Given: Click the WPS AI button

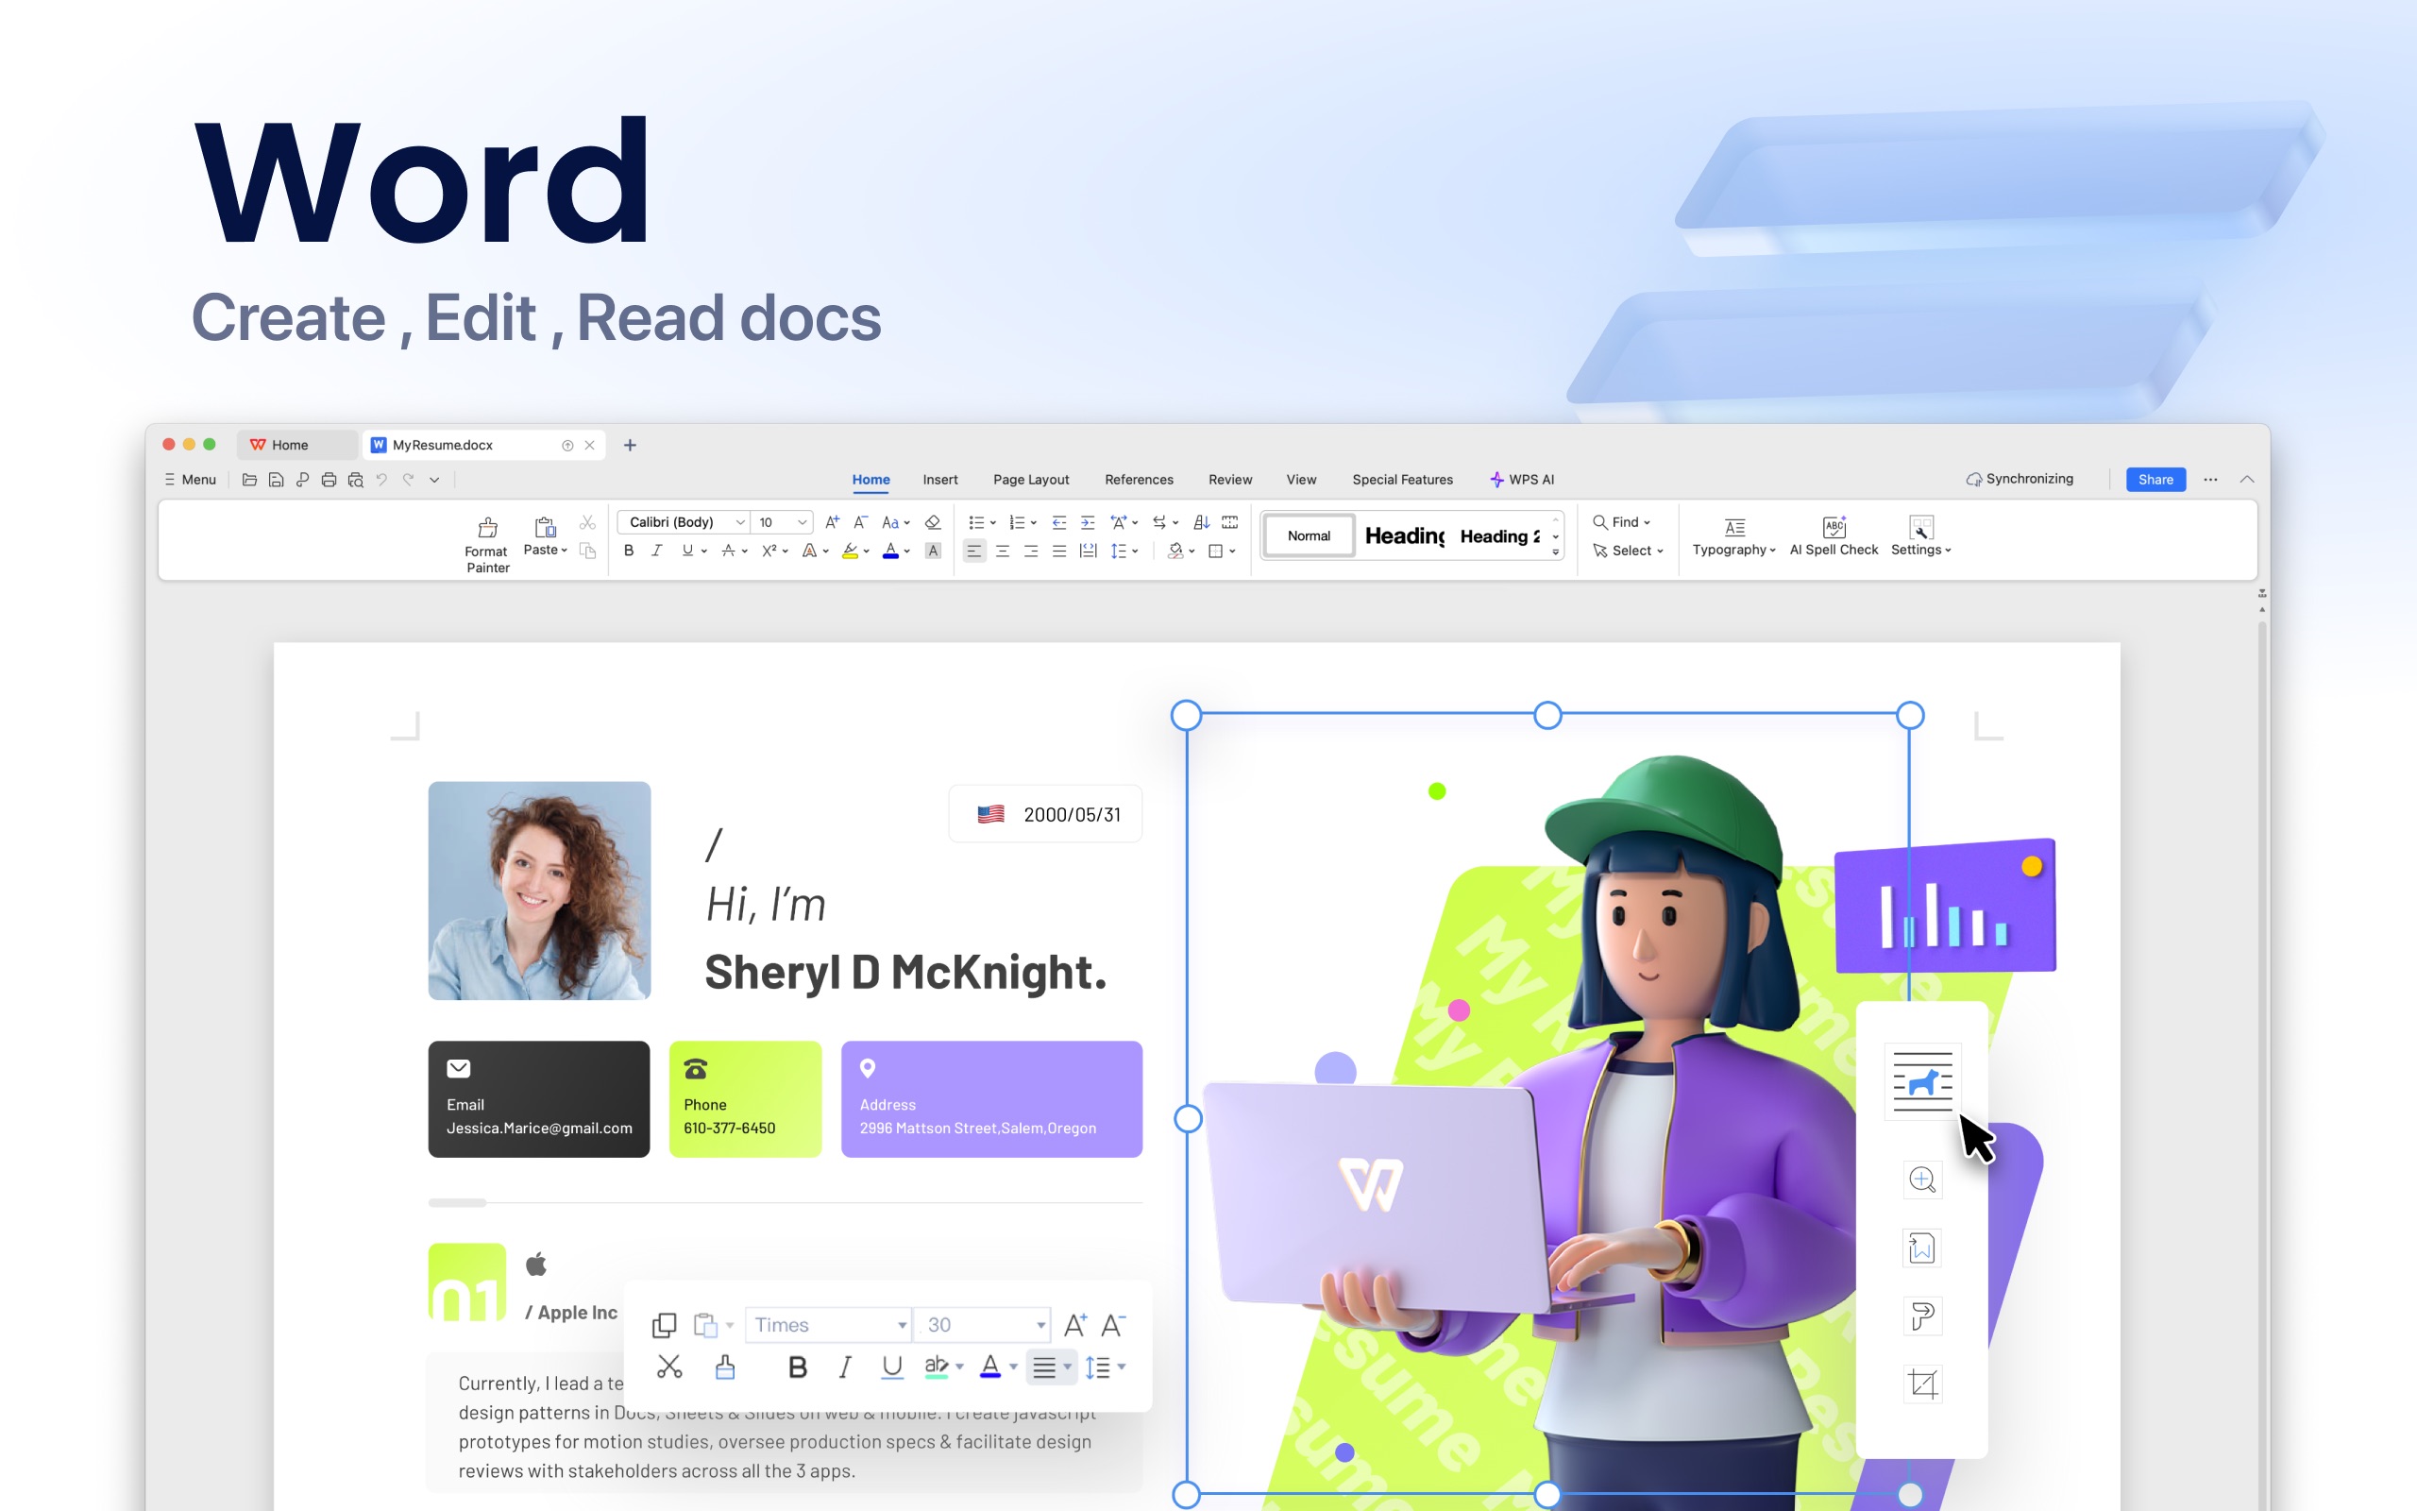Looking at the screenshot, I should click(1522, 480).
